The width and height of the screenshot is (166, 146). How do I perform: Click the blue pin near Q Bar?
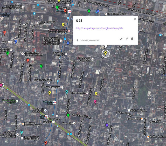16,42
